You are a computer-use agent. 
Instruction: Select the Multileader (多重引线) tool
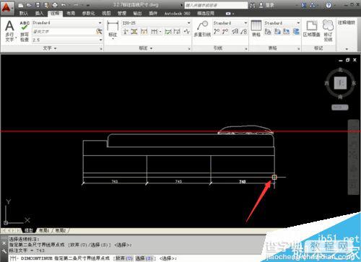(202, 29)
